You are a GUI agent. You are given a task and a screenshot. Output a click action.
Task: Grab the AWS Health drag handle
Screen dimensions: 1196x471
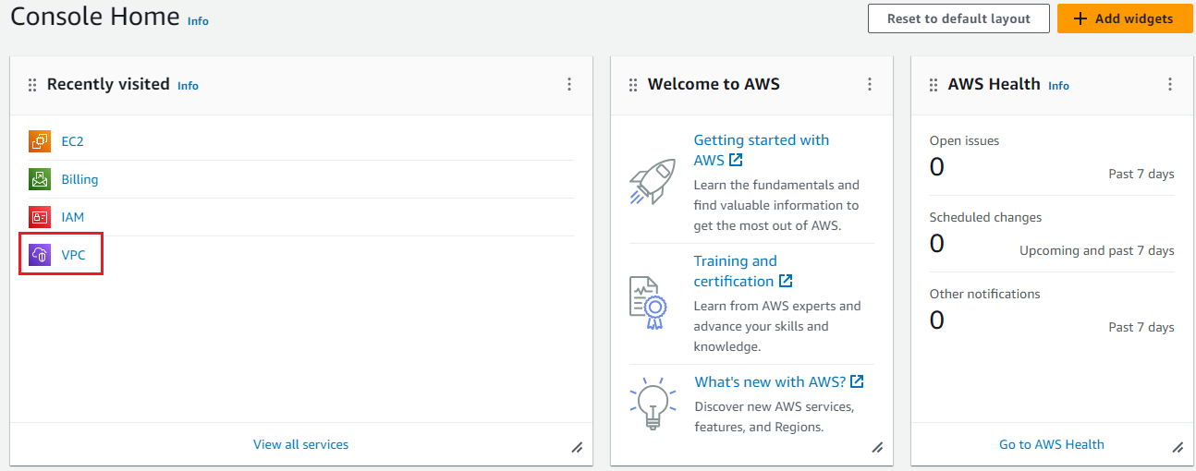pos(933,85)
